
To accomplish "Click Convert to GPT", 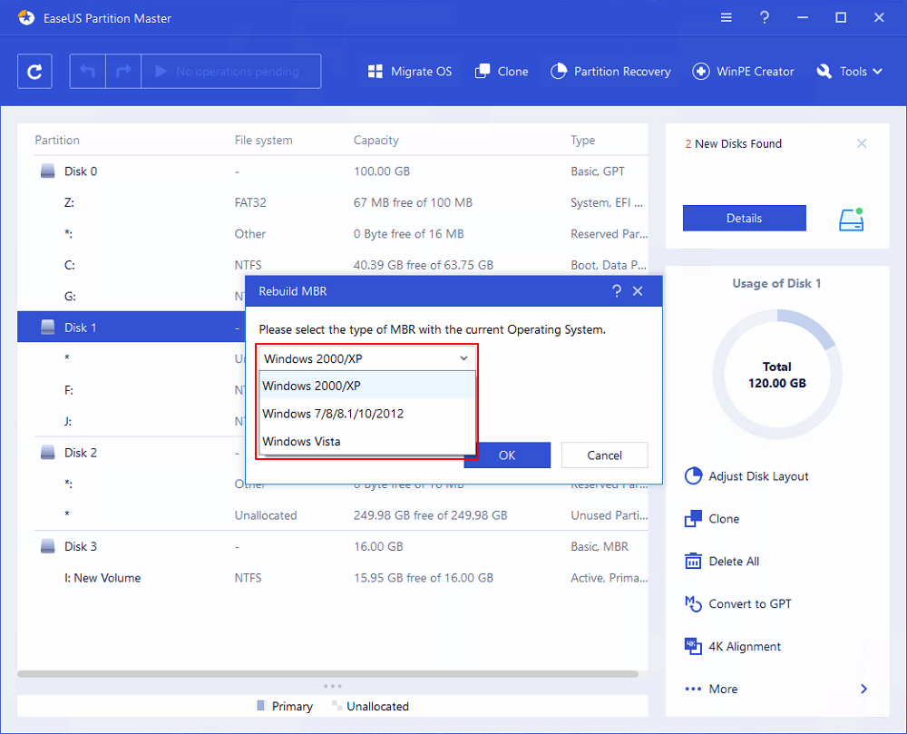I will tap(738, 604).
